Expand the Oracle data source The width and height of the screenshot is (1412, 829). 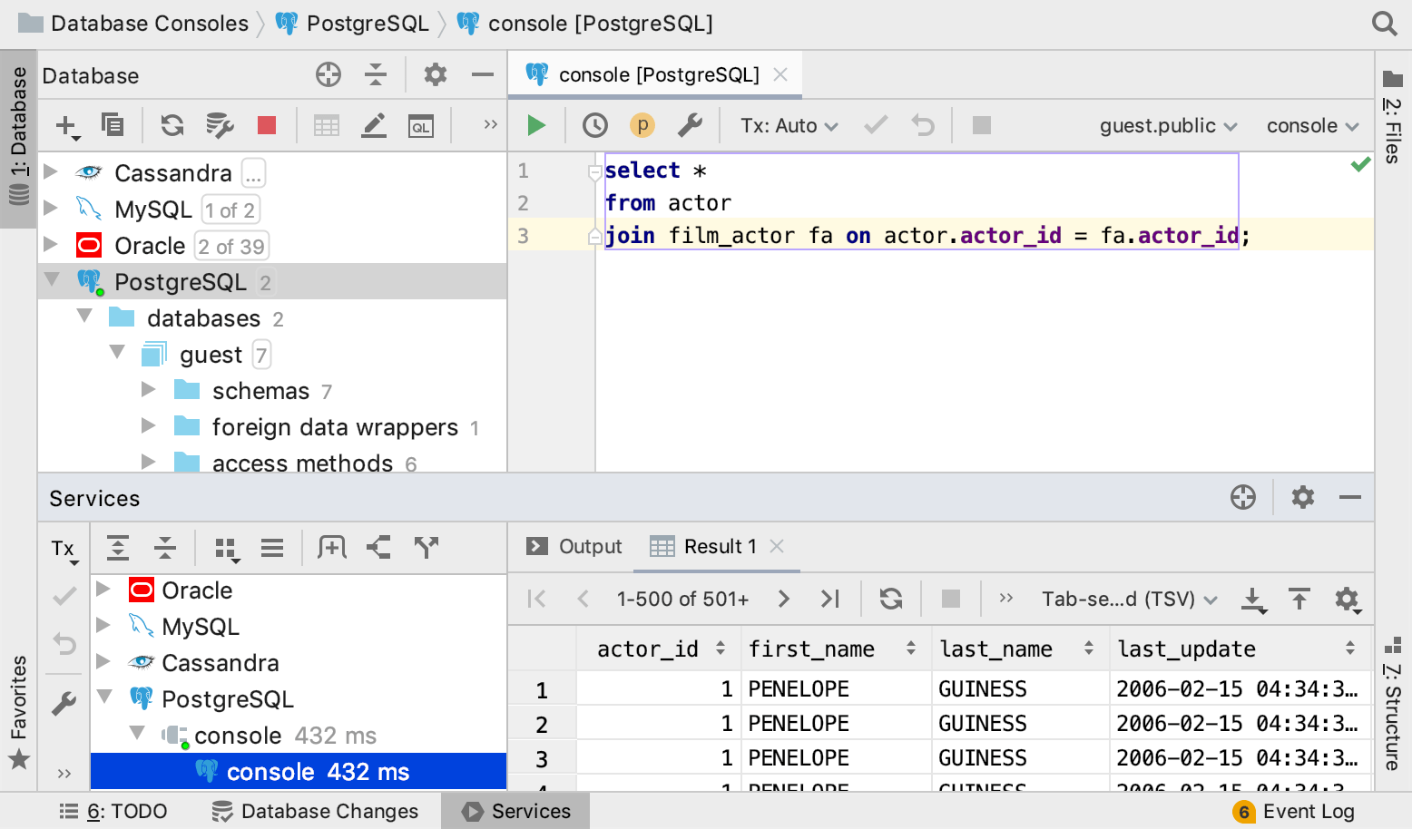(52, 244)
